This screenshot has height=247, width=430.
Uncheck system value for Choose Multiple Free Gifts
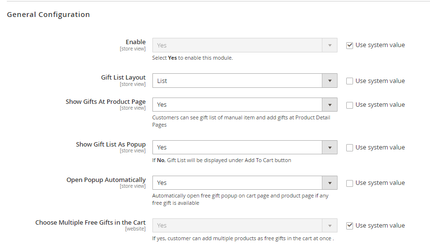tap(350, 226)
